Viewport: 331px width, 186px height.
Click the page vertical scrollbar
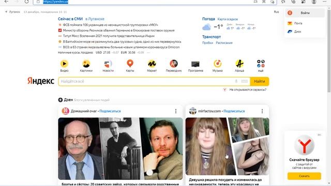329,51
